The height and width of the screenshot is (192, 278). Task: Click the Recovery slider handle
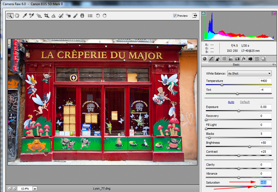(206, 120)
